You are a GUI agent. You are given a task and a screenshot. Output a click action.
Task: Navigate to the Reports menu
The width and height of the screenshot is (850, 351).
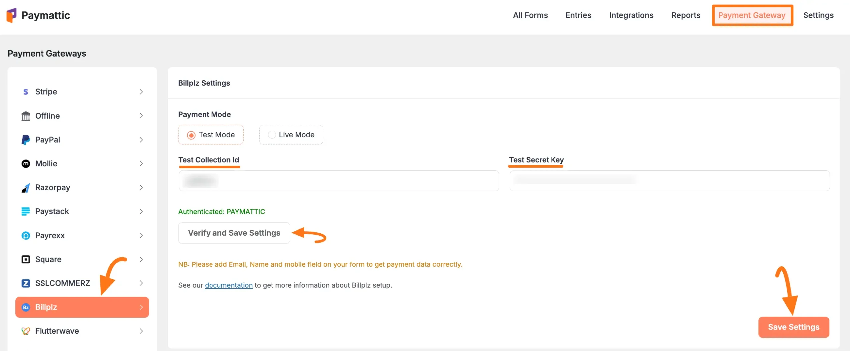tap(686, 15)
